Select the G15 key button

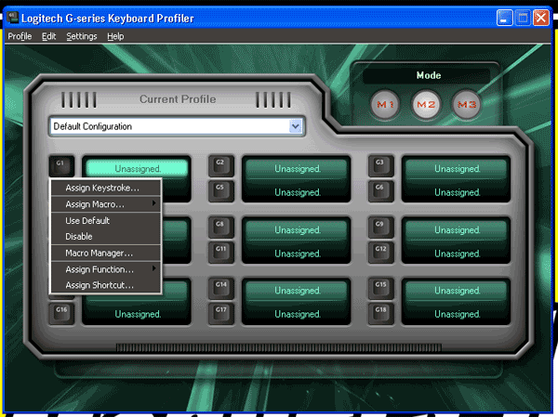[x=380, y=288]
